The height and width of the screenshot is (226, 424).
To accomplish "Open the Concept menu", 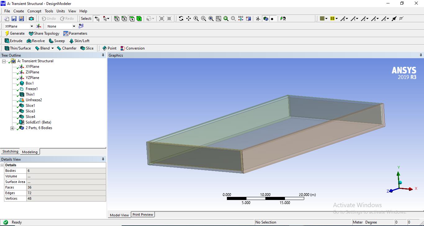I will tap(34, 11).
